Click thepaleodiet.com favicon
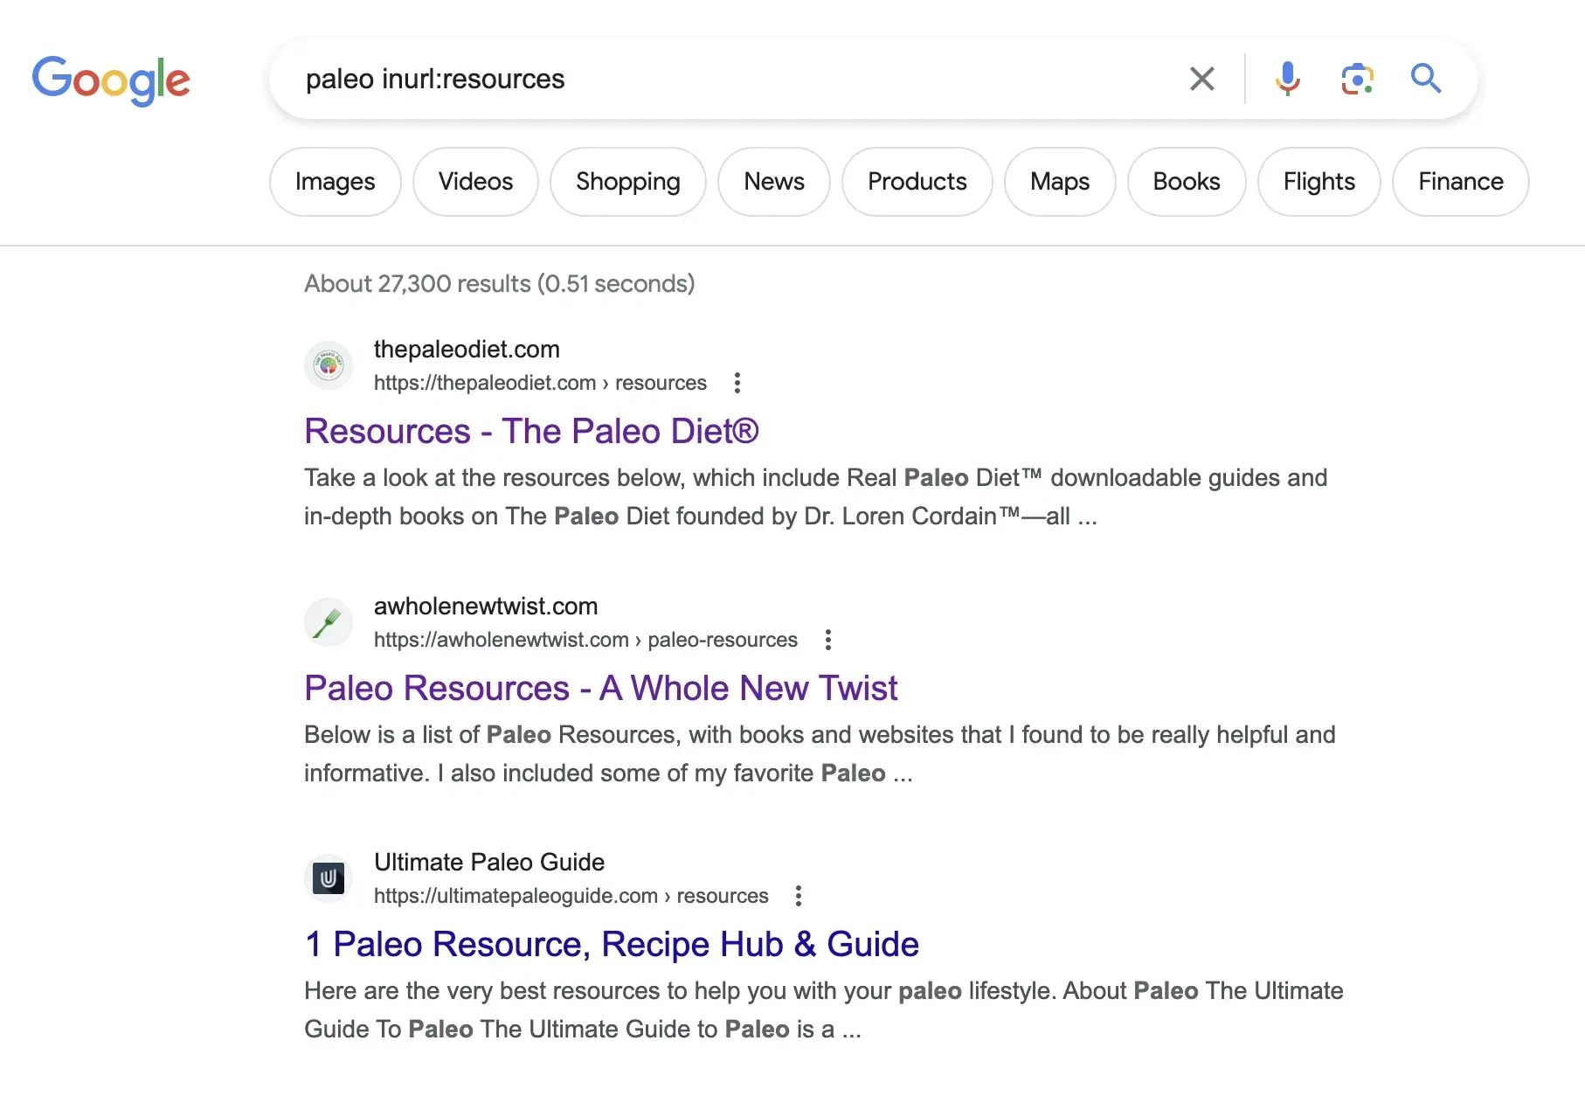1585x1096 pixels. pyautogui.click(x=329, y=365)
